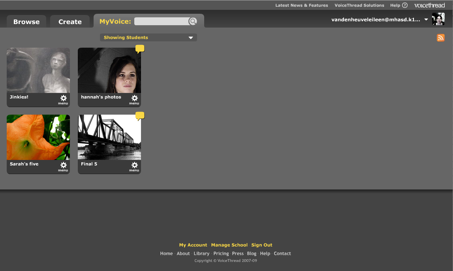Click the orange RSS feed icon
Image resolution: width=453 pixels, height=271 pixels.
tap(440, 38)
